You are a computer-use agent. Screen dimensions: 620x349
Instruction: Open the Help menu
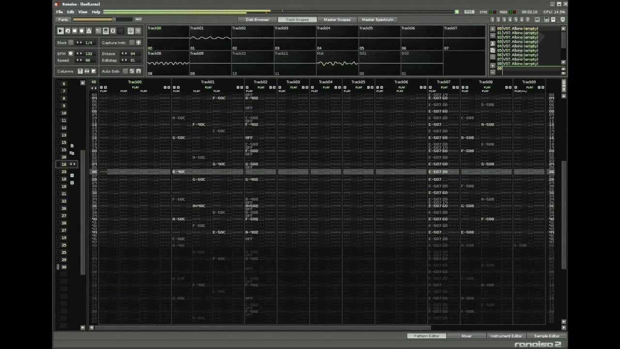tap(96, 12)
